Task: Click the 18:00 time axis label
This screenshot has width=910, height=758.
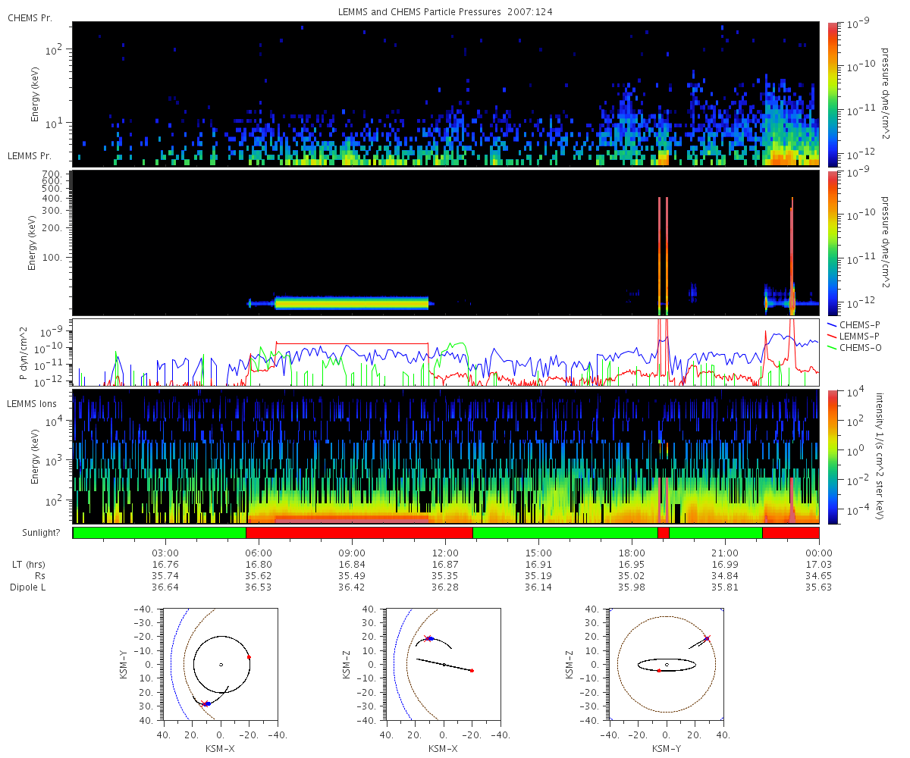Action: tap(632, 553)
